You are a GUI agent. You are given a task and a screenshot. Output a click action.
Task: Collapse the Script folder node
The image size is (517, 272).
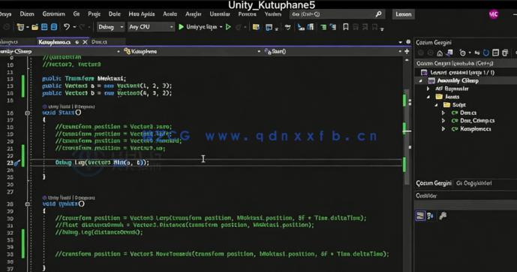pos(436,105)
